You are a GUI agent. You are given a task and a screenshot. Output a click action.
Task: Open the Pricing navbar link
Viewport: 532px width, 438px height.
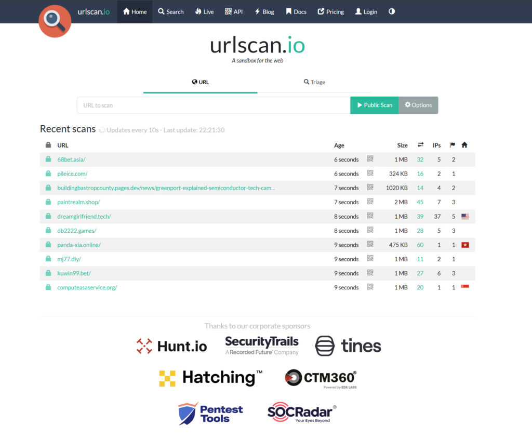(331, 11)
